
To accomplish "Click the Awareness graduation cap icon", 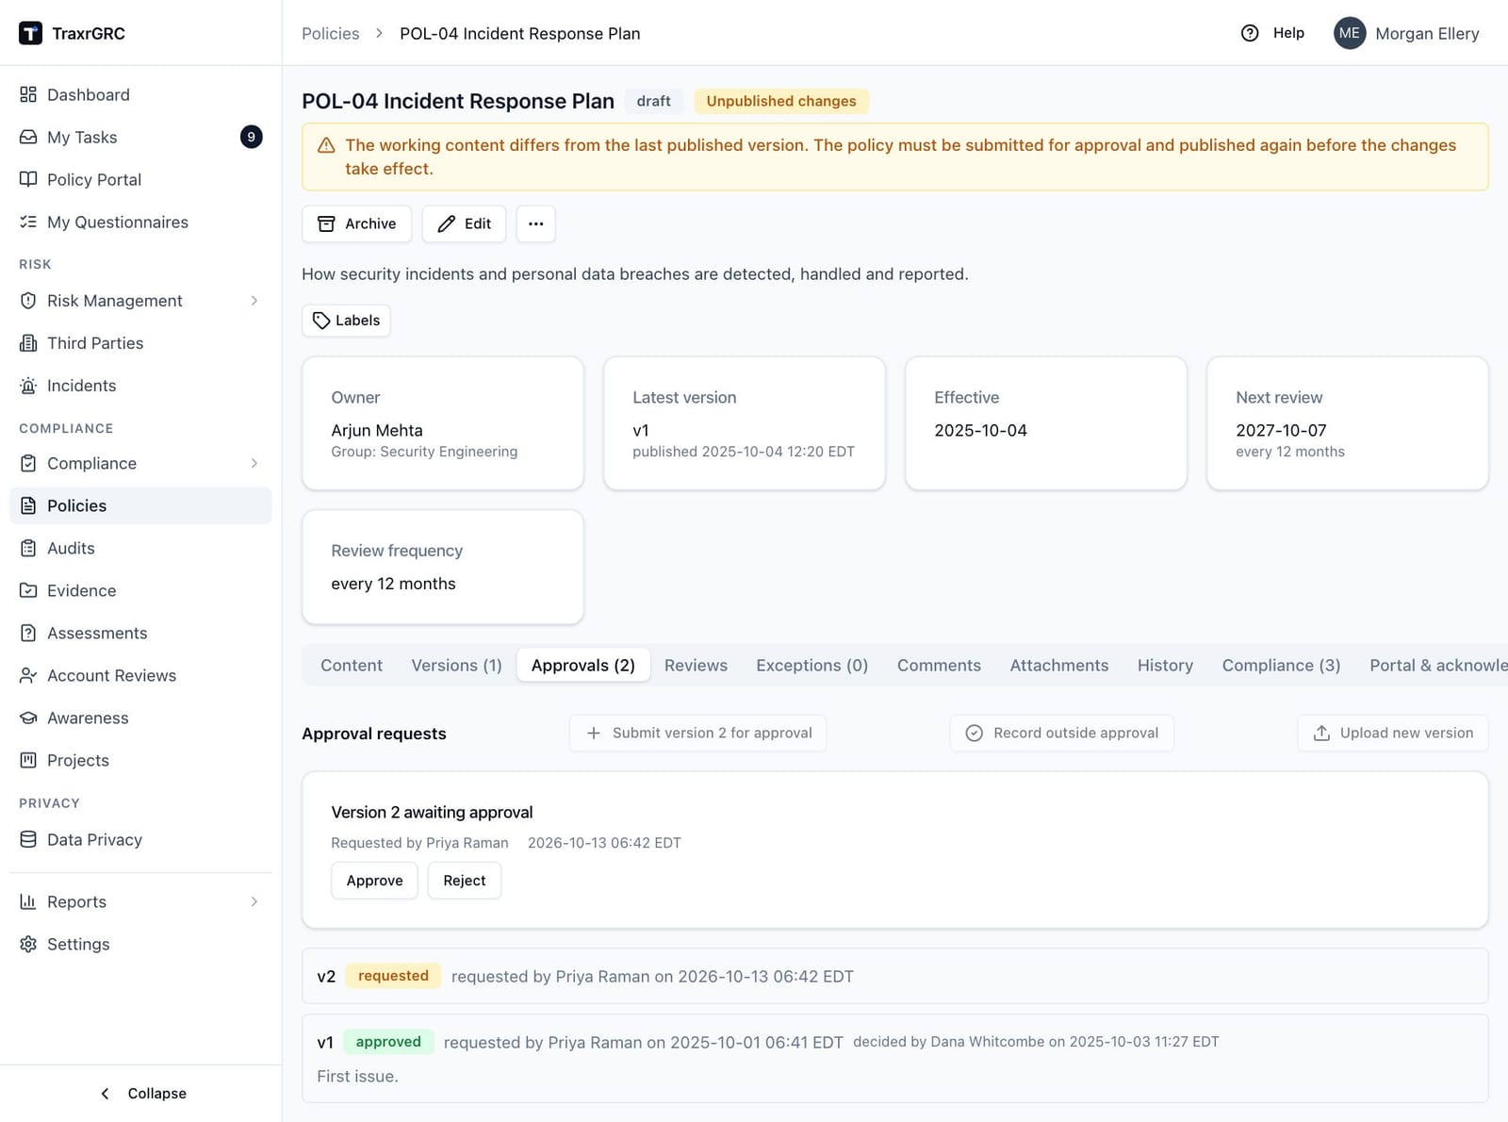I will coord(28,718).
